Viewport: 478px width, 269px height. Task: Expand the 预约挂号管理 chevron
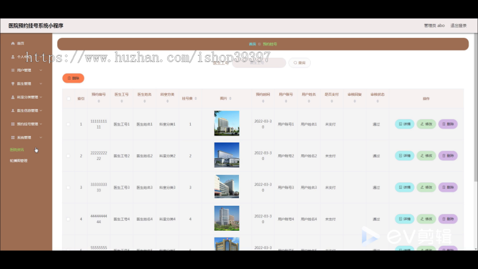[x=41, y=124]
